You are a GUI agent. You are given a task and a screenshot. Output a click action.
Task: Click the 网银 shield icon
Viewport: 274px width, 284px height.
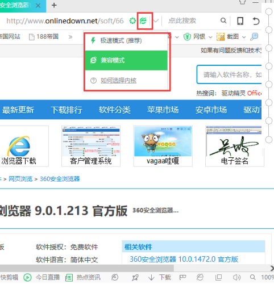(187, 37)
